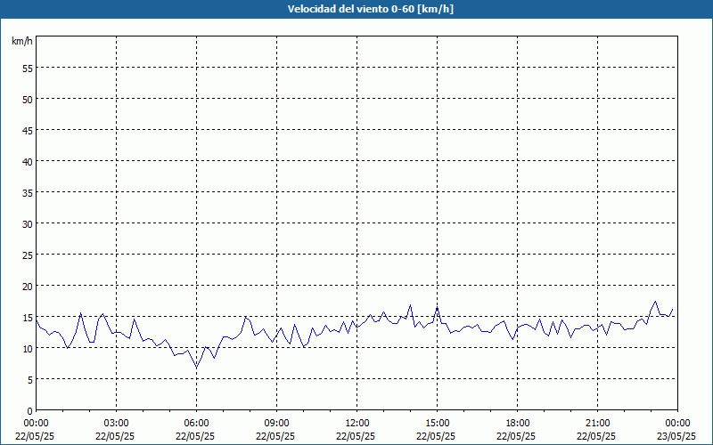Click the chart title 'Velocidad del viento 0-60 [km/h]'

[x=356, y=9]
